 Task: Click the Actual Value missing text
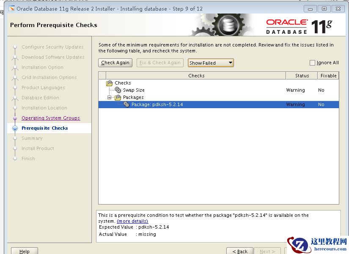click(x=147, y=234)
